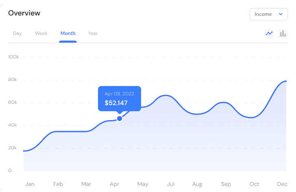Select the Month tab
296x192 pixels.
tap(68, 33)
